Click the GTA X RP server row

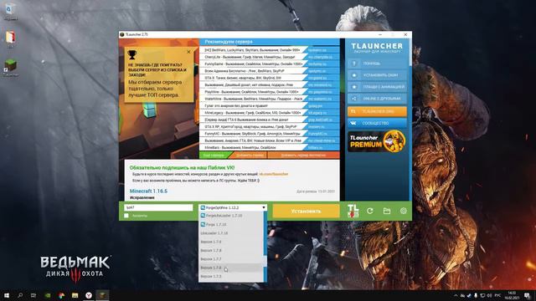click(x=270, y=126)
